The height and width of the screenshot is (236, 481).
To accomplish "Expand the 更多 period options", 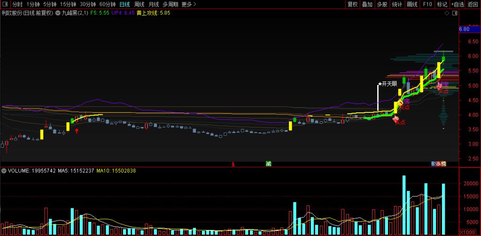I will [x=188, y=4].
